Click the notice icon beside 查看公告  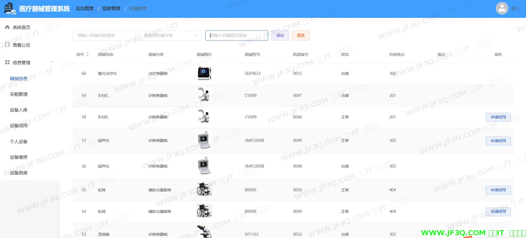7,45
